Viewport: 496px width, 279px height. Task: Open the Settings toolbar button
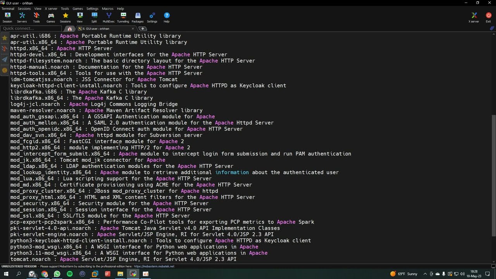[x=152, y=17]
